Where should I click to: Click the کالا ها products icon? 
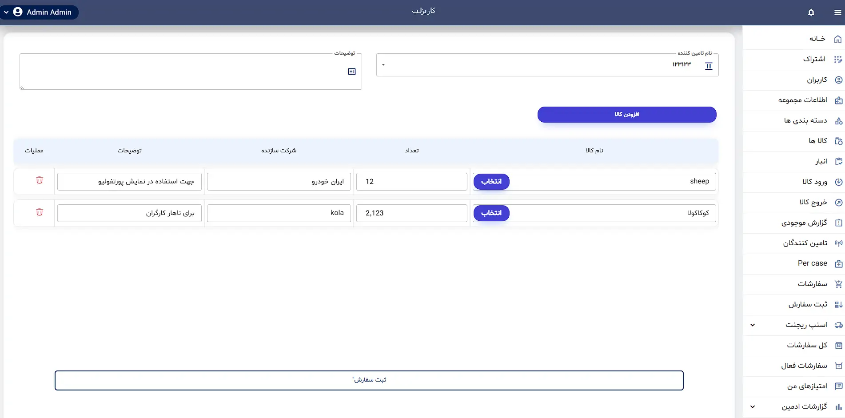838,141
